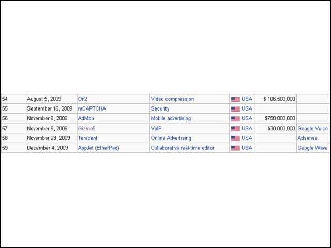Click row number 55
This screenshot has height=248, width=331.
click(5, 109)
